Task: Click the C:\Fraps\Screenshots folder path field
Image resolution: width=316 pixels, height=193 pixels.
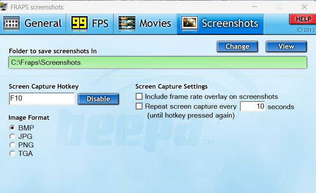Action: [158, 63]
